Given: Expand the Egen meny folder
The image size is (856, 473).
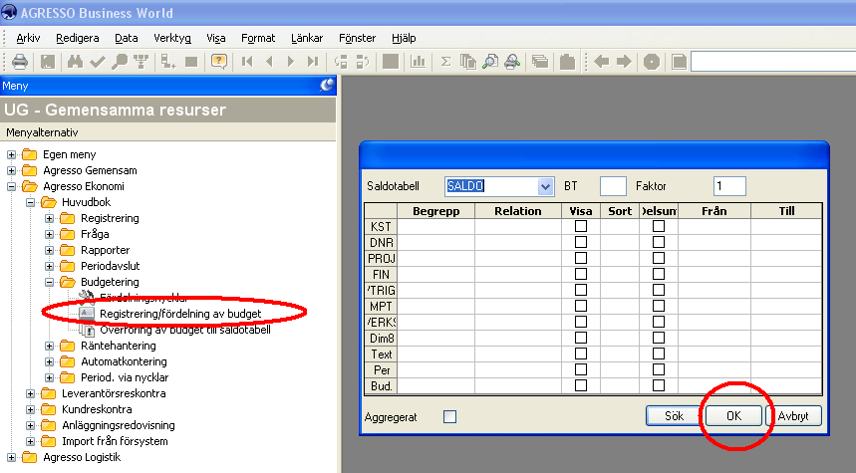Looking at the screenshot, I should click(12, 155).
